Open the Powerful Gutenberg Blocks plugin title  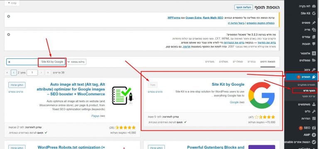pyautogui.click(x=216, y=147)
